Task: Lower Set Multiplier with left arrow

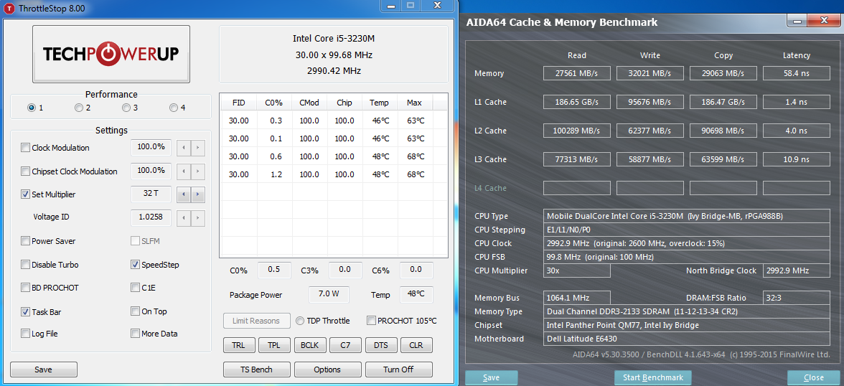Action: point(184,194)
